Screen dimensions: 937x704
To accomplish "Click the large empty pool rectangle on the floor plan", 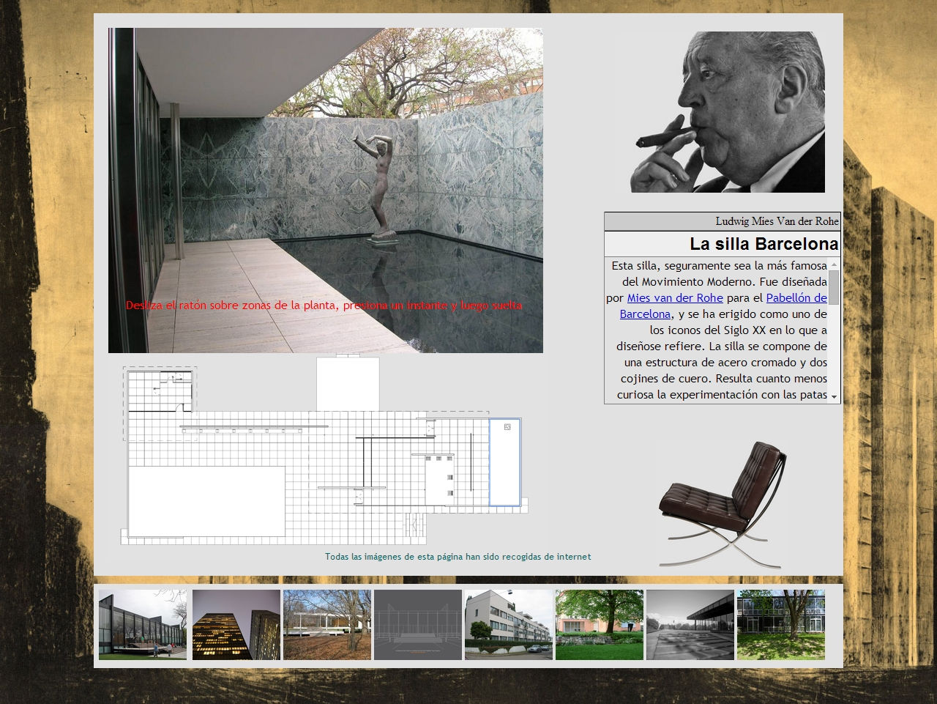I will (x=206, y=501).
